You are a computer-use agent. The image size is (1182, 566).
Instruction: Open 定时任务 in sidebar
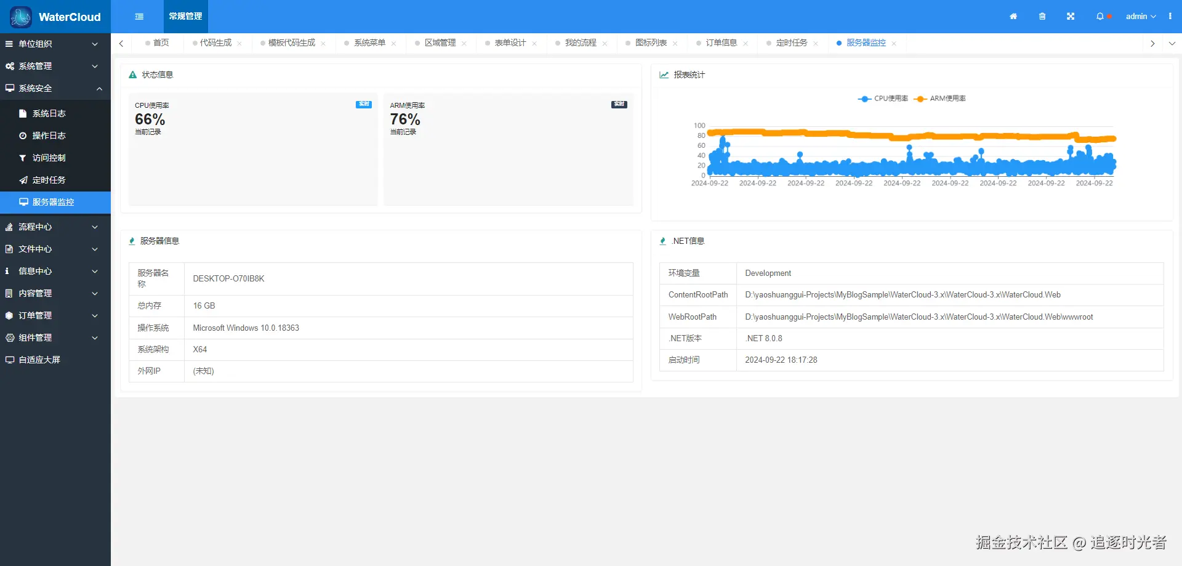tap(55, 180)
